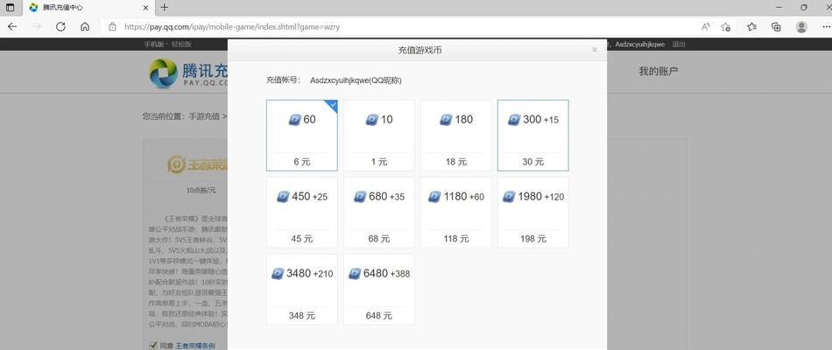This screenshot has height=350, width=832.
Task: Choose the 6480+388 coins for 648元 package
Action: 379,289
